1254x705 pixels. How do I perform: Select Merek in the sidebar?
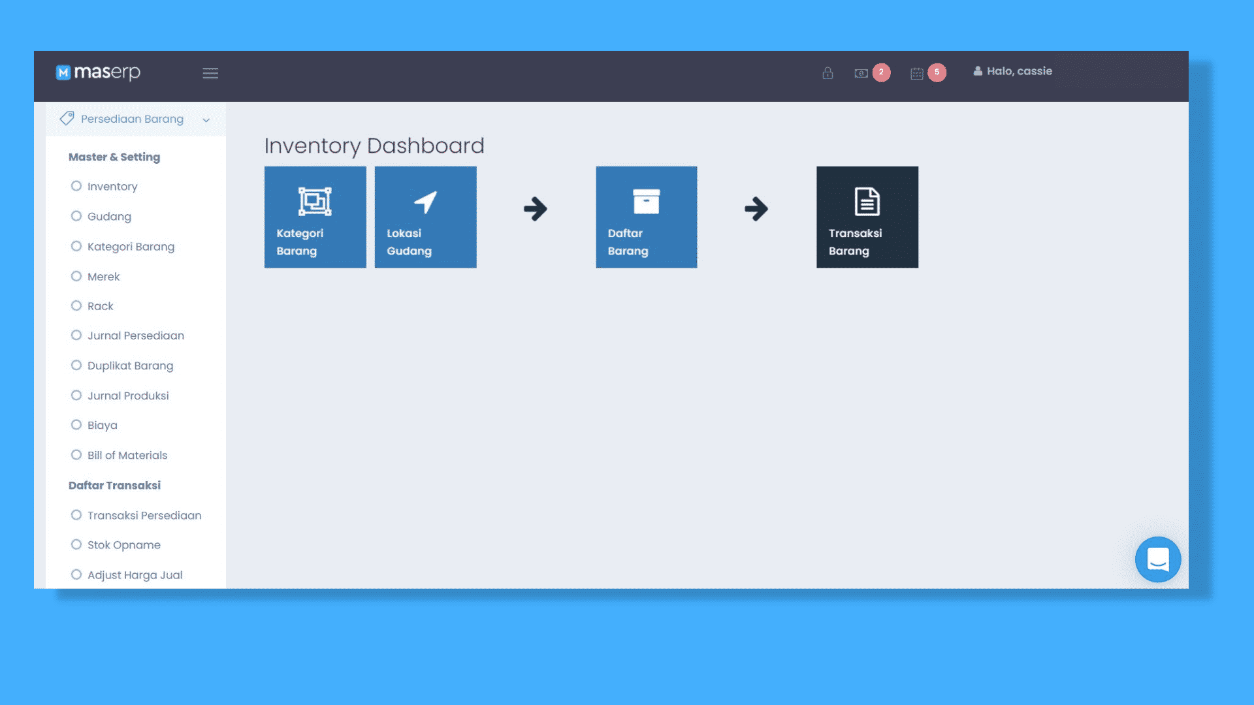pos(103,277)
